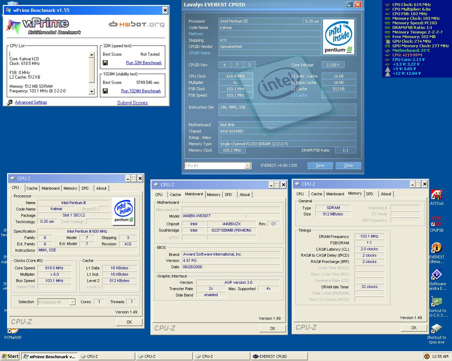Switch to Mainboard tab in the left CPU-Z window
Screen dimensions: 452x361
[x=50, y=188]
